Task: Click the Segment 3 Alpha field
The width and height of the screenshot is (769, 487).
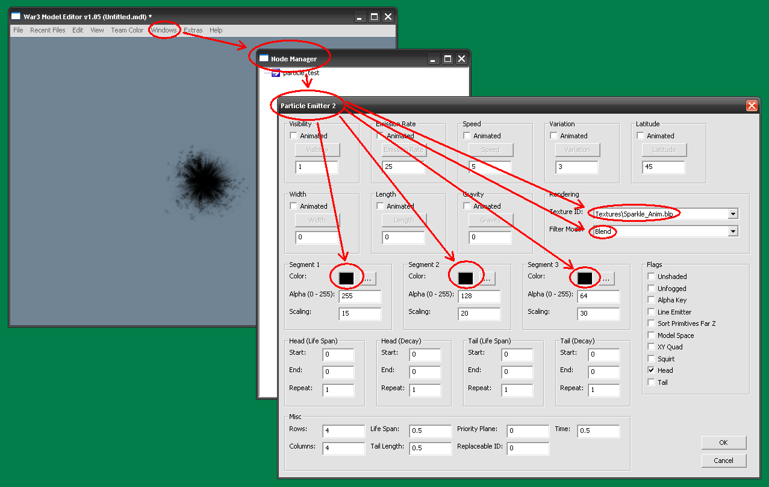Action: (x=599, y=296)
